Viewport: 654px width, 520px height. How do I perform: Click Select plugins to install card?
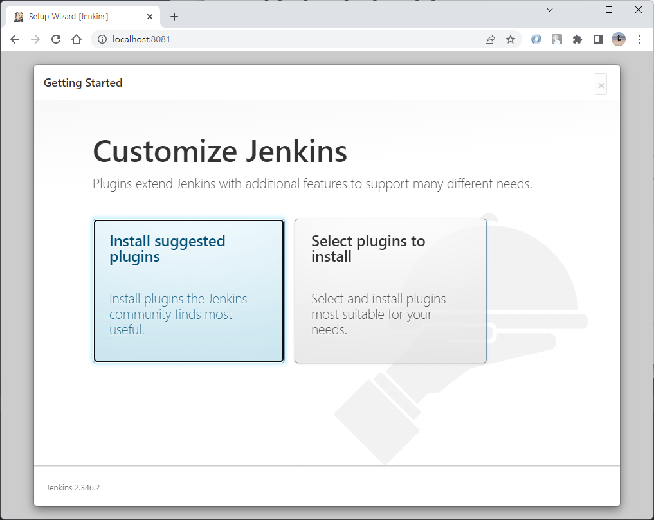[x=390, y=291]
